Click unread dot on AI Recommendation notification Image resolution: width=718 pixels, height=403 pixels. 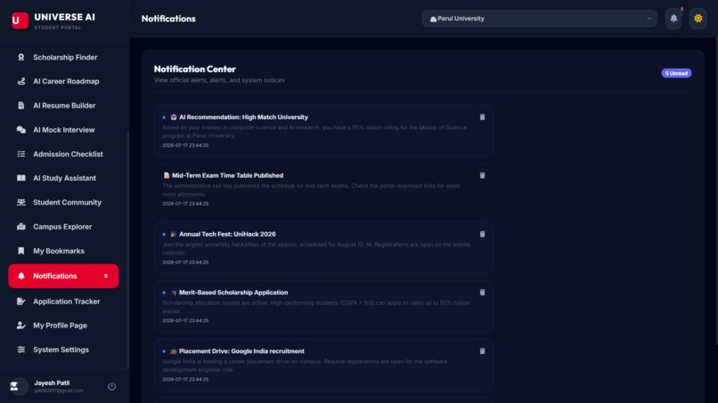point(164,117)
